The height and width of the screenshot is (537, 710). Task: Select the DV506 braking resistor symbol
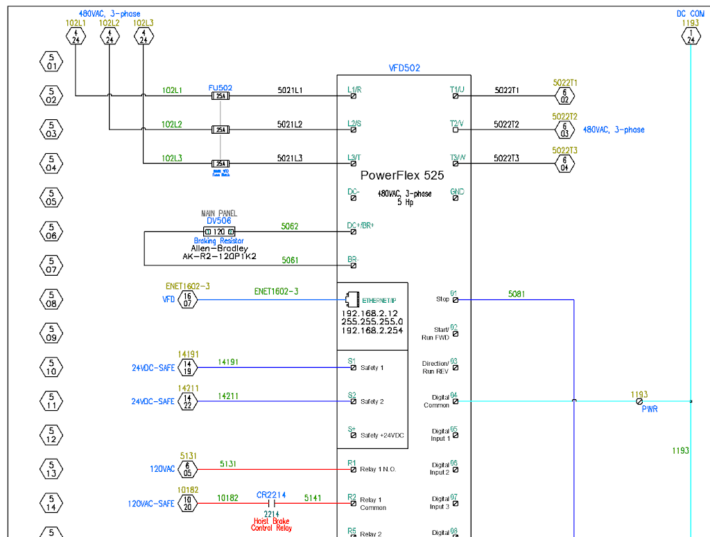(x=219, y=231)
